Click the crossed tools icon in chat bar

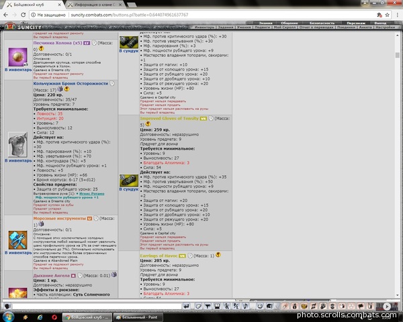236,306
